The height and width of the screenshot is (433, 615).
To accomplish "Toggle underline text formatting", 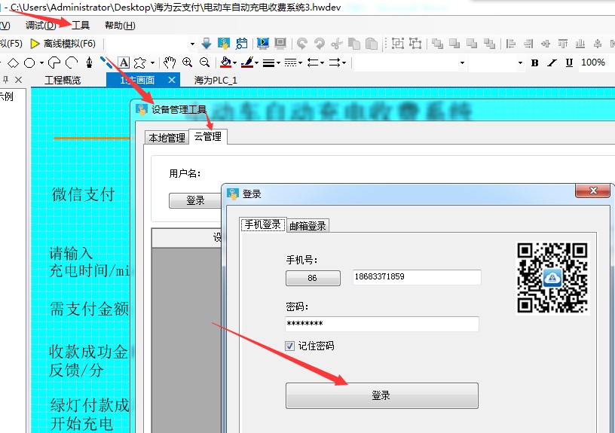I will 569,63.
